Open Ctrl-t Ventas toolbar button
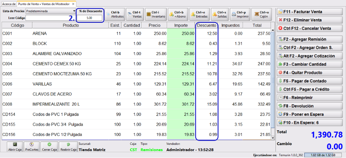 coord(135,14)
